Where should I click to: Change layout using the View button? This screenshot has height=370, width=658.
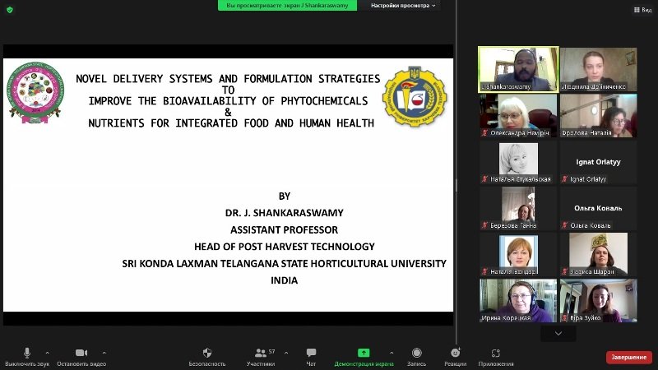pyautogui.click(x=642, y=10)
